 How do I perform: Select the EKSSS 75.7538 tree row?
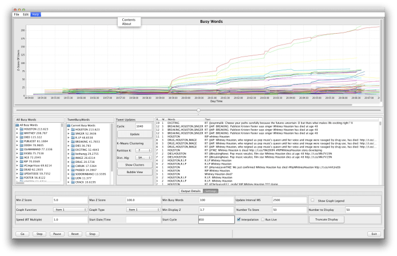34,154
